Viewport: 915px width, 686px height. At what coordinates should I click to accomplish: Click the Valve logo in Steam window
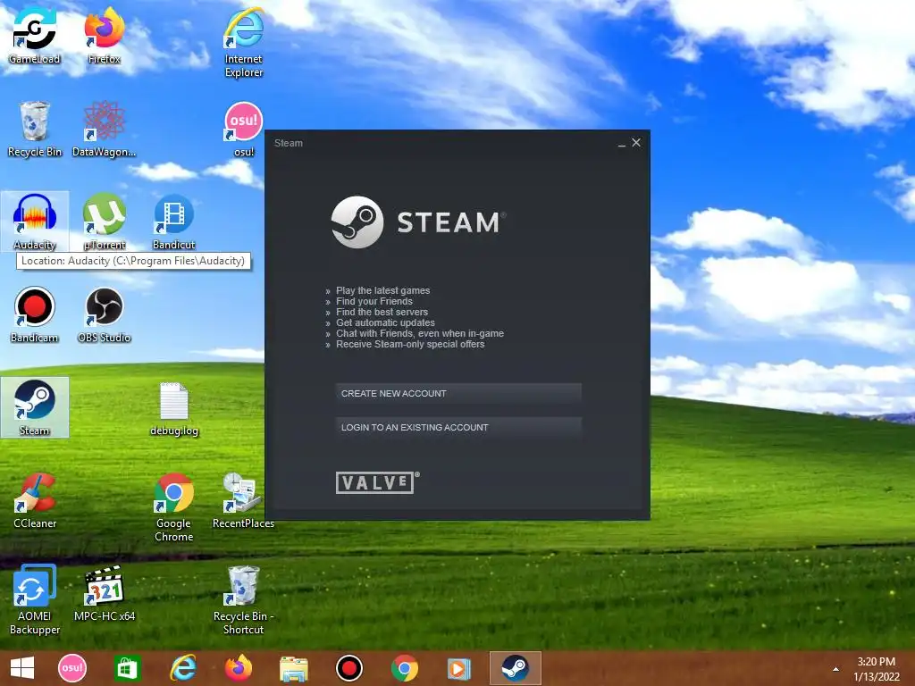[377, 482]
